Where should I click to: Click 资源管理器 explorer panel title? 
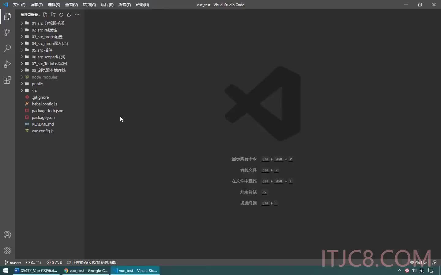30,15
